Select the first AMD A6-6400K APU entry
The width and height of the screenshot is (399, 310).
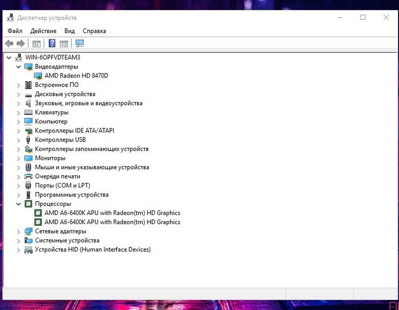(112, 213)
